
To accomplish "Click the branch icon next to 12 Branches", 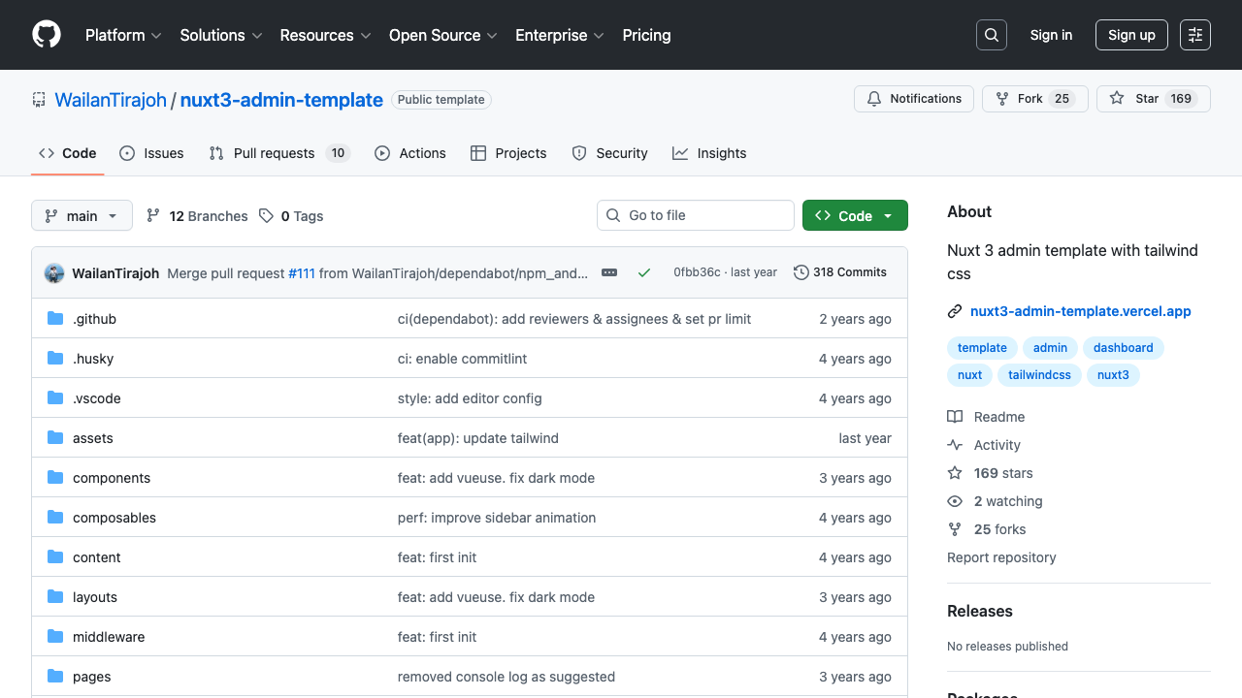I will [x=153, y=215].
